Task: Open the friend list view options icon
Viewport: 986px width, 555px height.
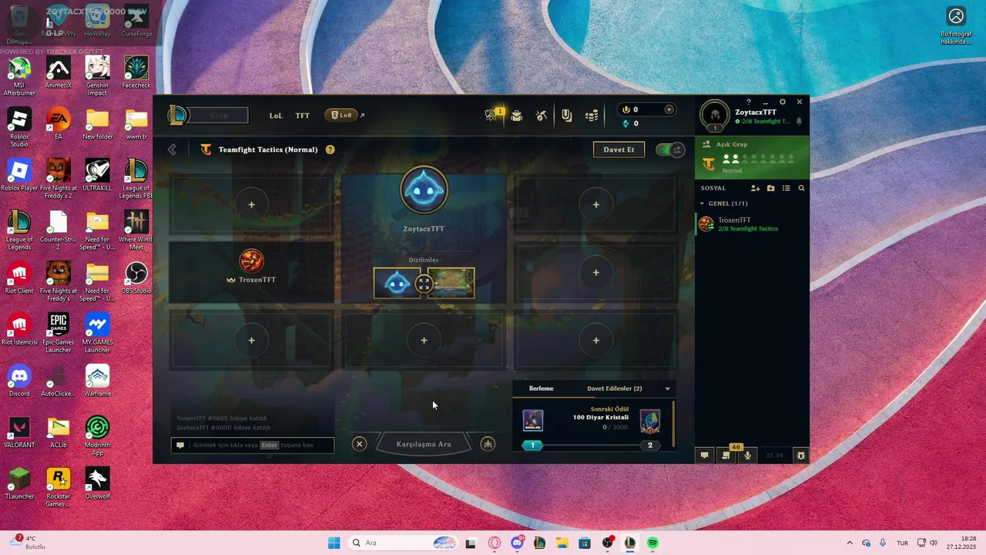Action: pos(786,188)
